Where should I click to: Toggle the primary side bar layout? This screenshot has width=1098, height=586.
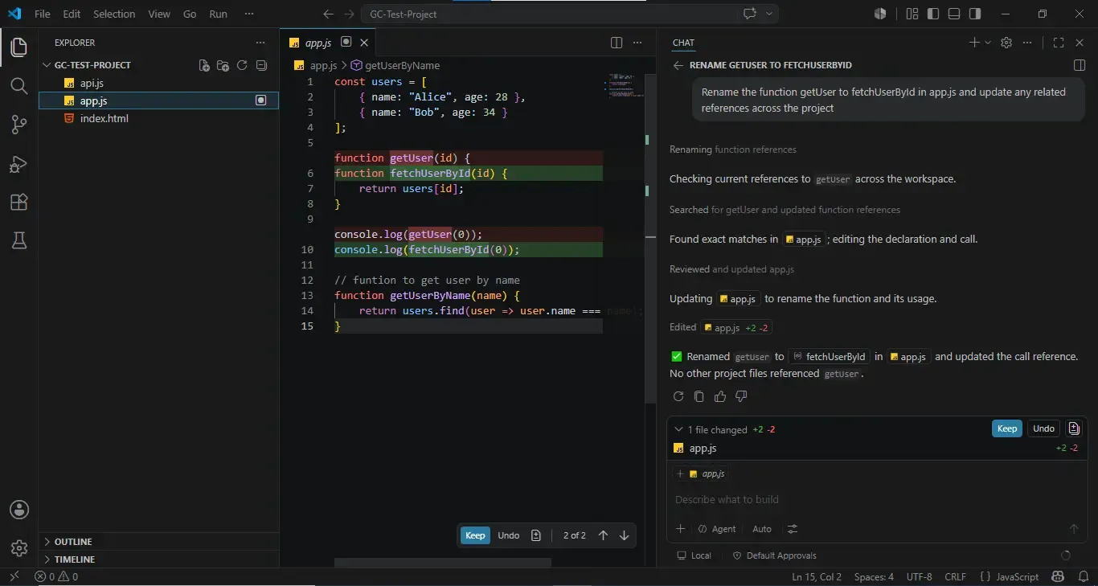pyautogui.click(x=933, y=14)
